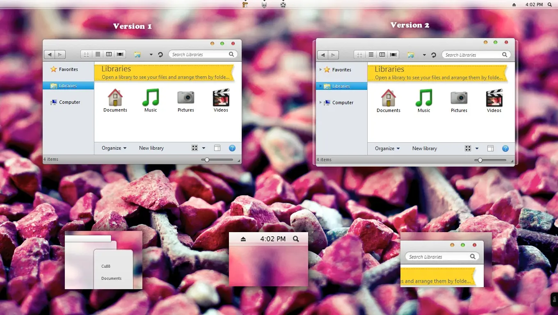Toggle the preview pane in Version 2
Image resolution: width=558 pixels, height=315 pixels.
pyautogui.click(x=491, y=148)
